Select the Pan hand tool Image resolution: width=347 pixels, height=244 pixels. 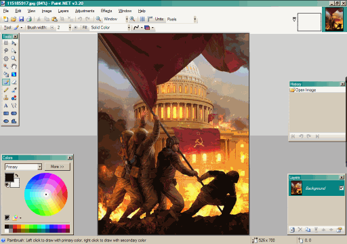(x=14, y=66)
